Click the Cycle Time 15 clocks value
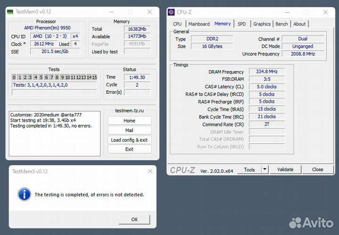 267,109
